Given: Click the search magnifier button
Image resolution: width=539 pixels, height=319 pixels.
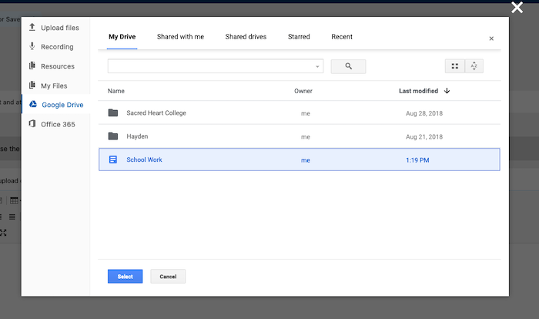Looking at the screenshot, I should 348,66.
